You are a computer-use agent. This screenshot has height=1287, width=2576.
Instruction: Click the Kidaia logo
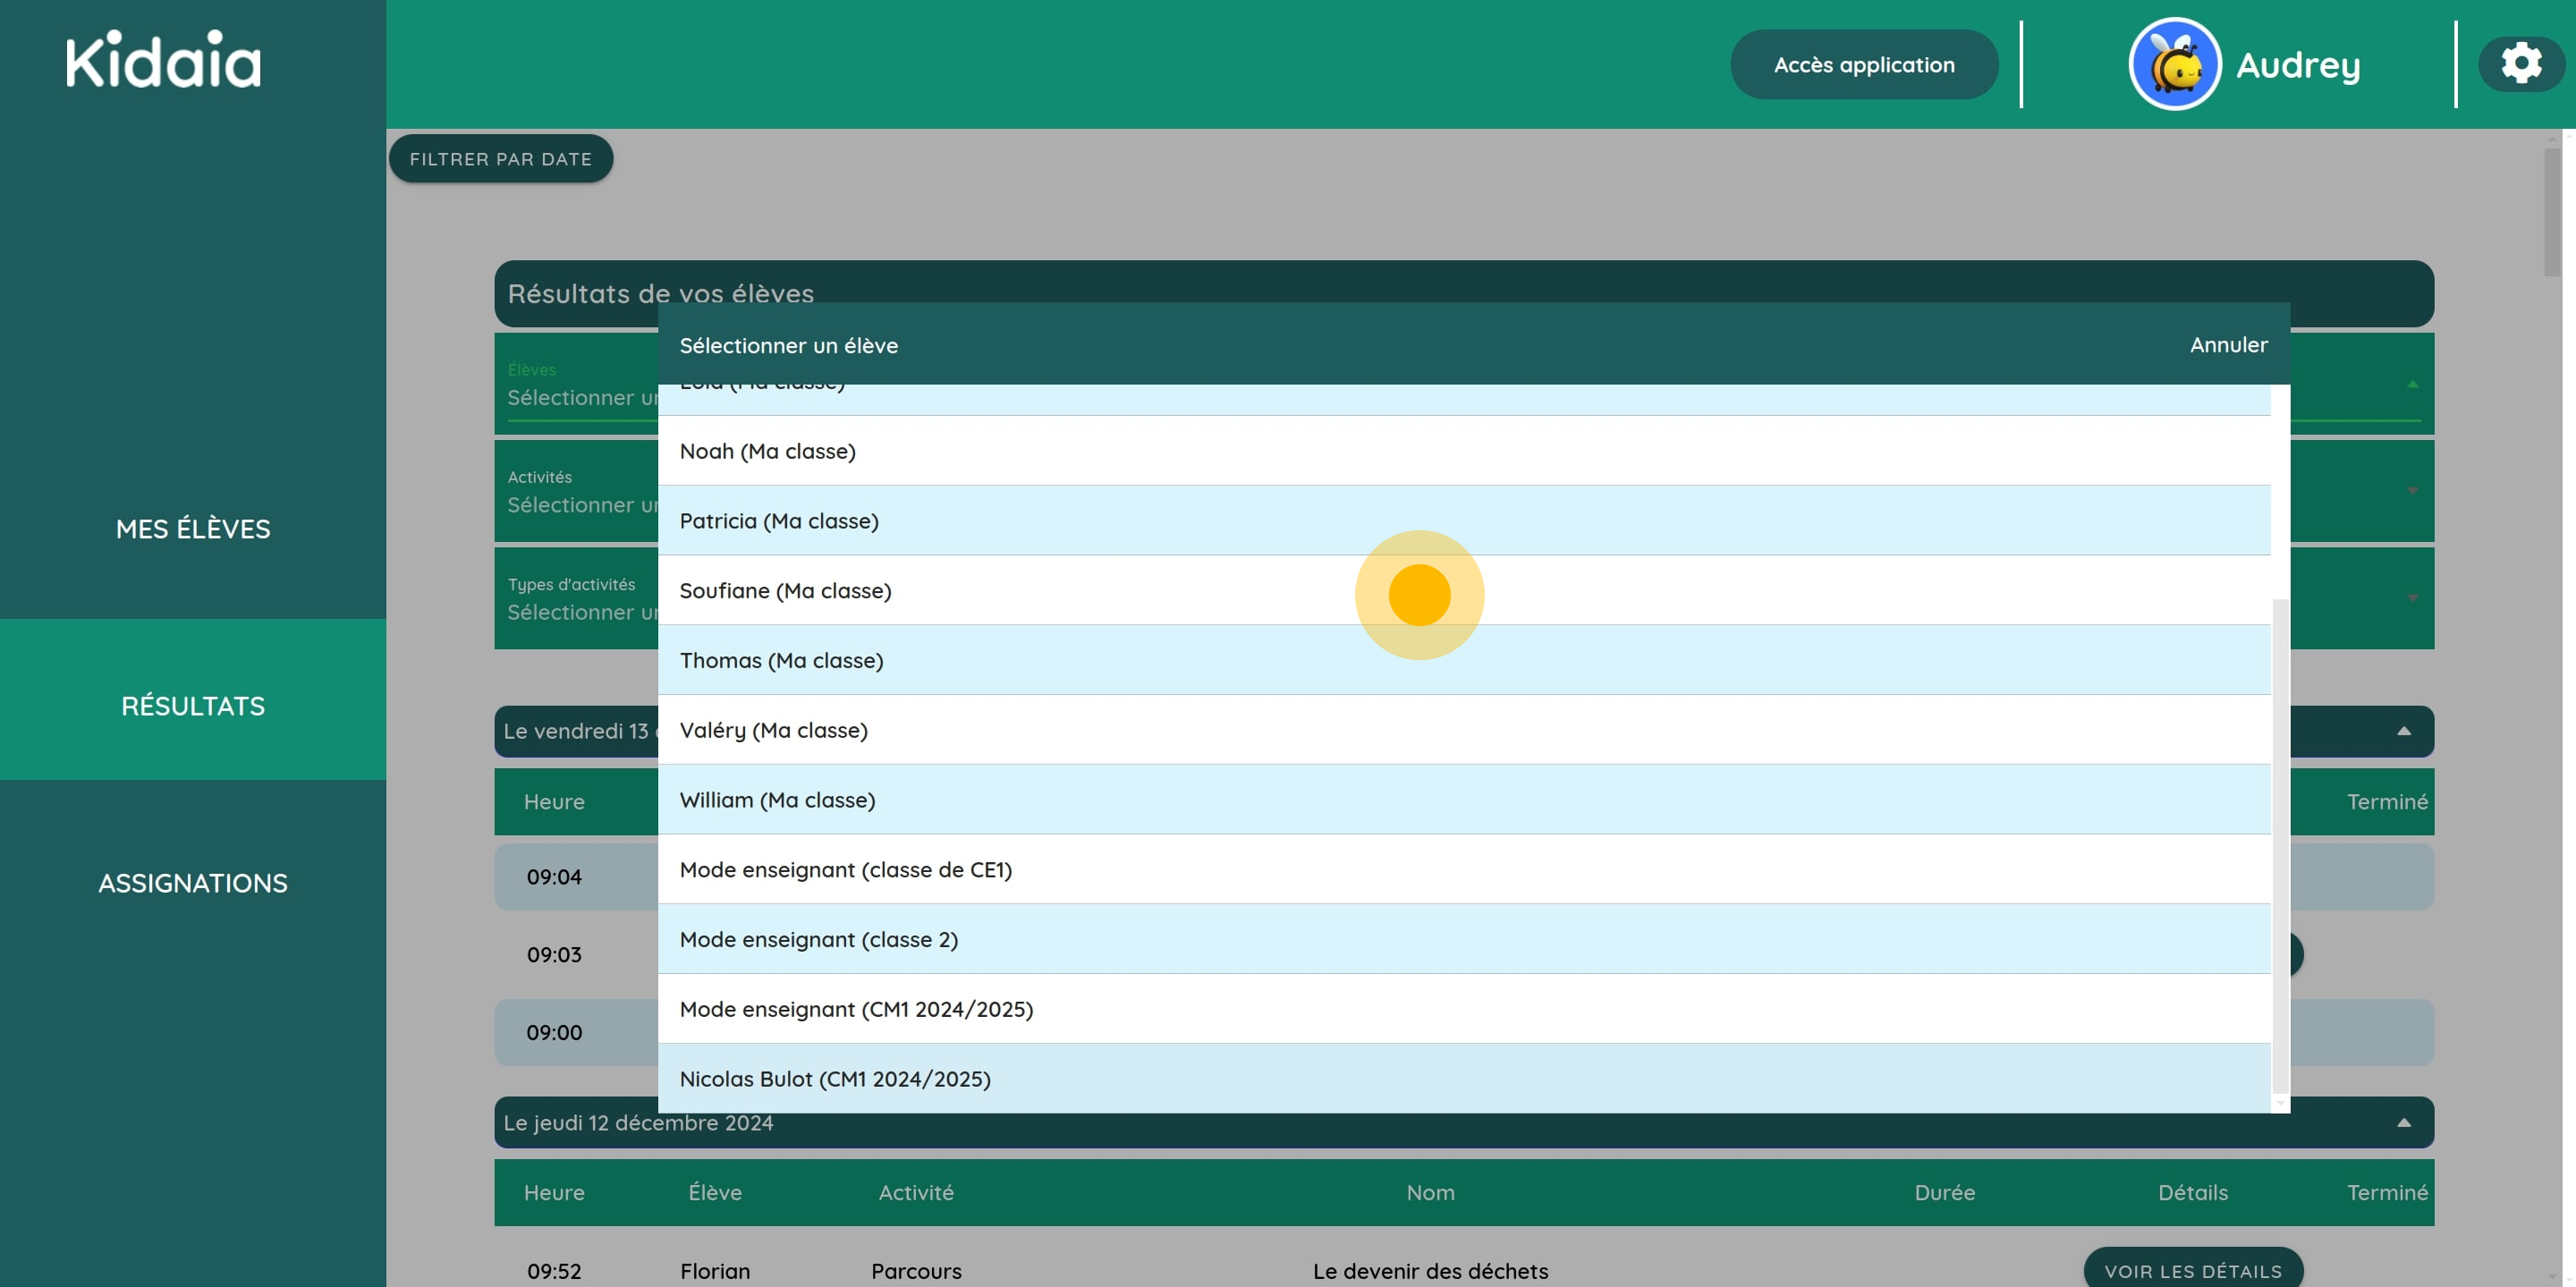coord(163,61)
